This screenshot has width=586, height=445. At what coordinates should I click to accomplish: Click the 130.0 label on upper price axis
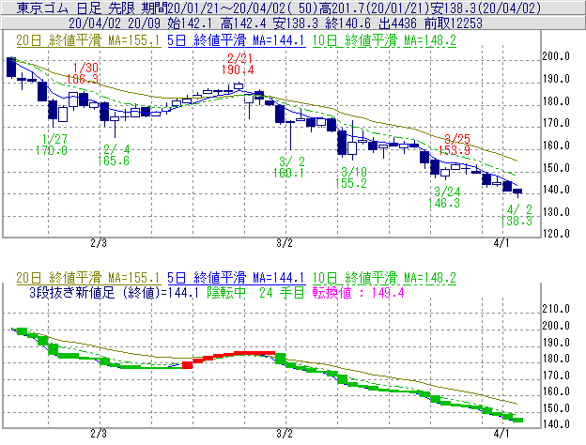coord(557,212)
